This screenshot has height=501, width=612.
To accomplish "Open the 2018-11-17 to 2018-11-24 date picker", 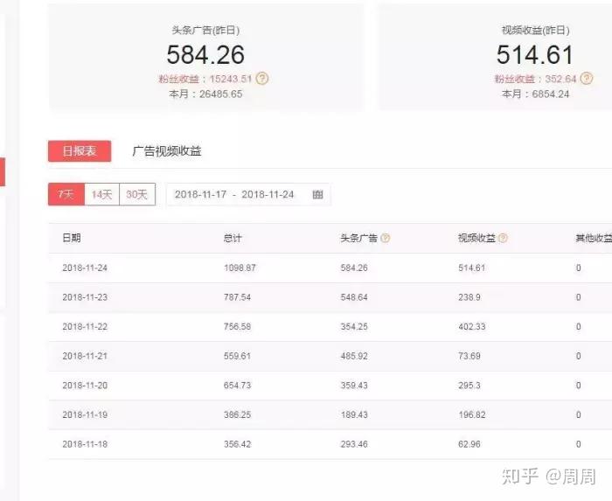I will 248,194.
